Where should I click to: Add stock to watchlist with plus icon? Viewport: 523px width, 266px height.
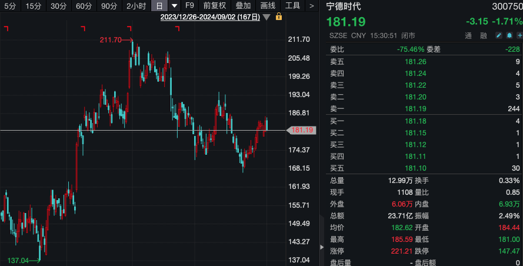click(519, 35)
